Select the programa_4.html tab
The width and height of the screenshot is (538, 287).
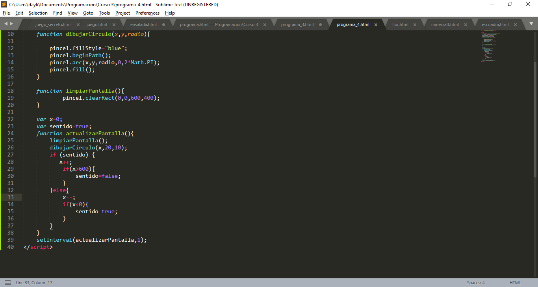point(353,24)
